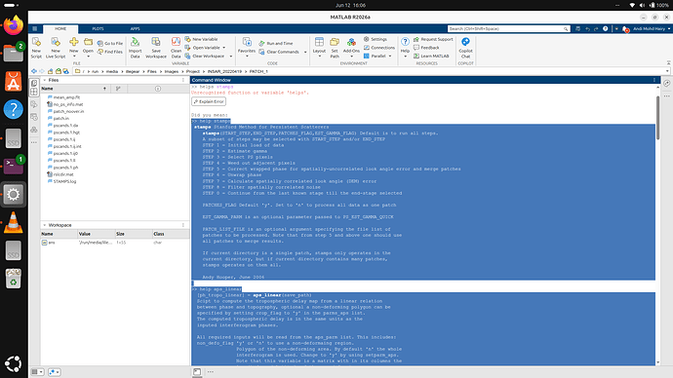Open the Files panel sidebar icon

pyautogui.click(x=34, y=83)
